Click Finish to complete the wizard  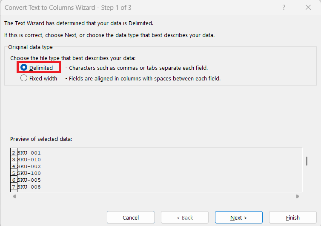(x=292, y=217)
